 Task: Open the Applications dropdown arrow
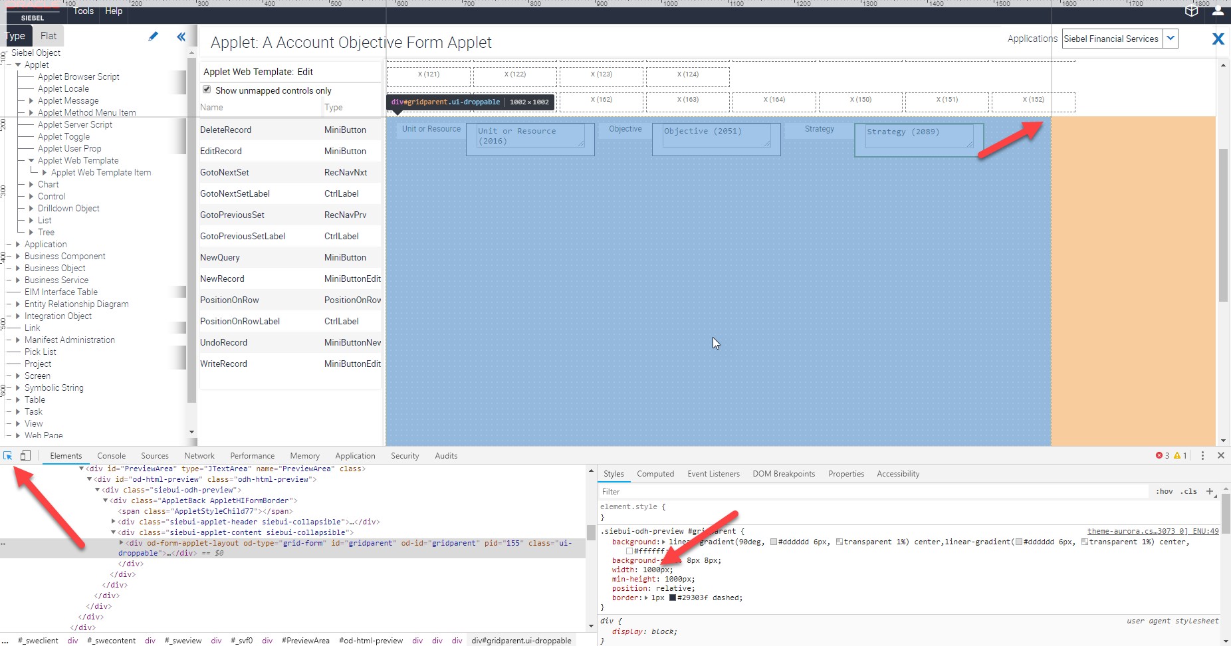tap(1171, 39)
